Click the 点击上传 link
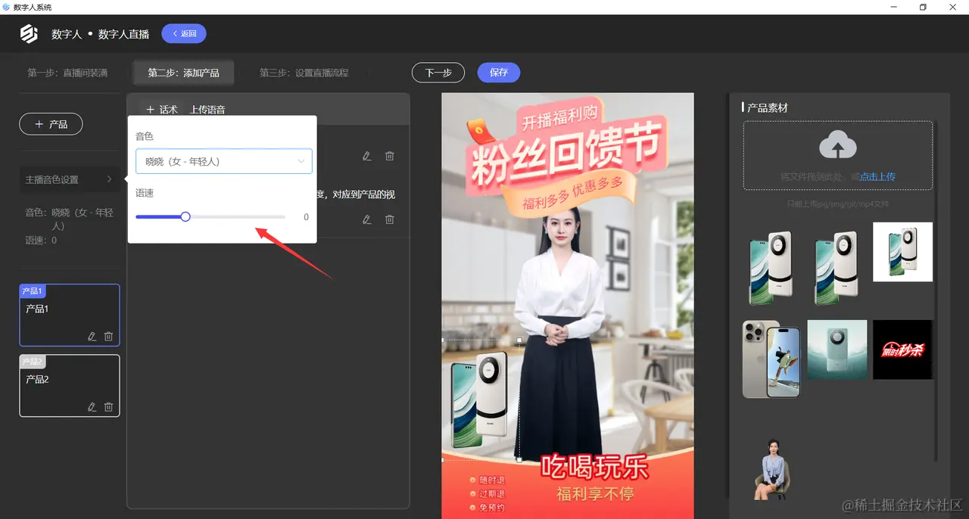 click(x=877, y=176)
